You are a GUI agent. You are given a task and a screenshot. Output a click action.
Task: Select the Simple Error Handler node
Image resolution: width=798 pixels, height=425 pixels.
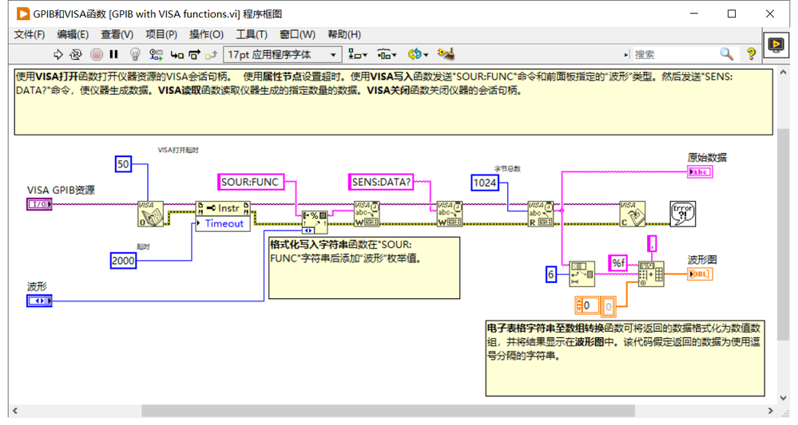(x=682, y=214)
